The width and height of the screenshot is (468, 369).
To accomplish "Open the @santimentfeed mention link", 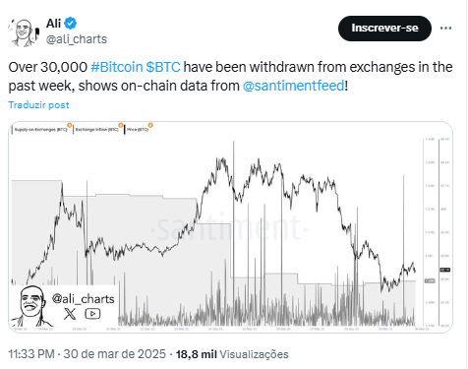I will (x=294, y=86).
